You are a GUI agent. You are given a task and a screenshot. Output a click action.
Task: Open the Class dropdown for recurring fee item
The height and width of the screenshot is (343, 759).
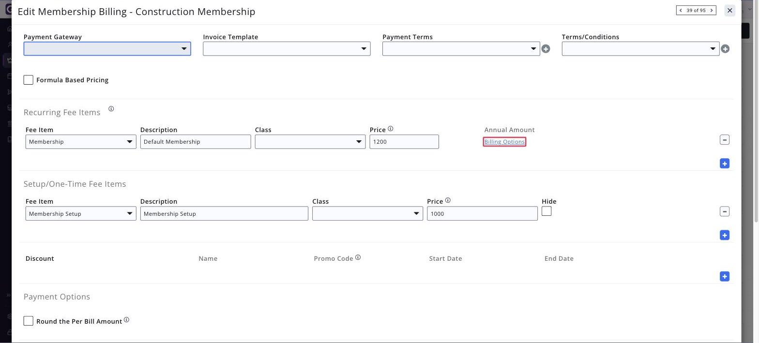coord(310,142)
